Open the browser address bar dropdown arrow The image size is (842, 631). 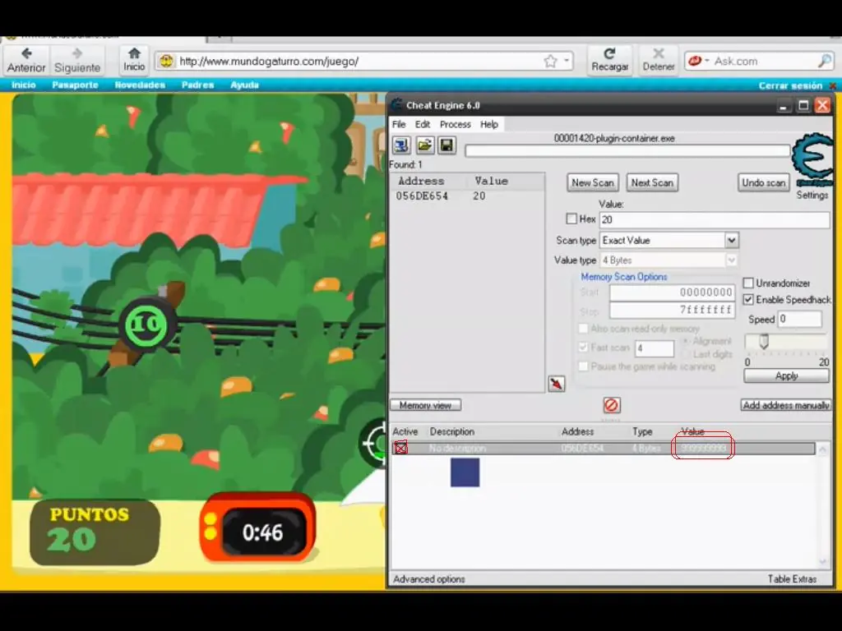(x=566, y=61)
